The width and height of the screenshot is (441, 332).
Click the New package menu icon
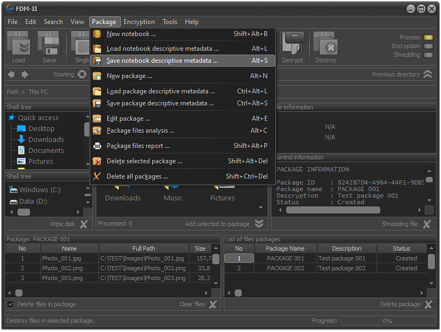click(x=97, y=76)
